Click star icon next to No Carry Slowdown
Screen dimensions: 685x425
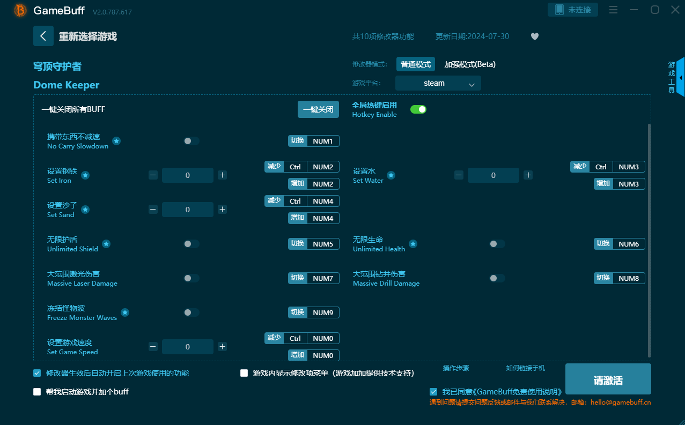[x=116, y=141]
